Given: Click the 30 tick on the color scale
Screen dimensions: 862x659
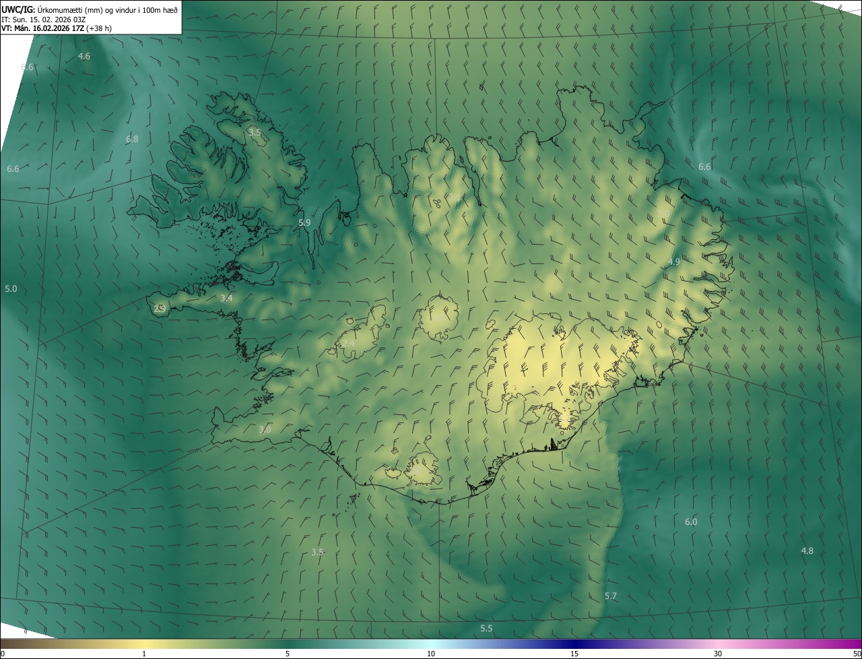Looking at the screenshot, I should (718, 654).
